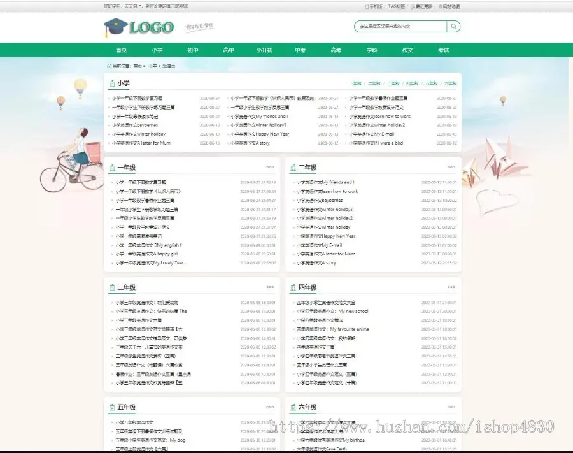
Task: Click inside the search input box
Action: pyautogui.click(x=401, y=26)
